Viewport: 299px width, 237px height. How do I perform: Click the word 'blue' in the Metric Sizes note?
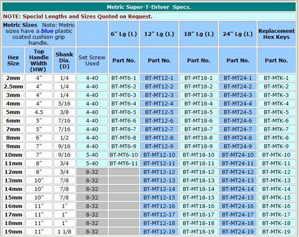[47, 31]
